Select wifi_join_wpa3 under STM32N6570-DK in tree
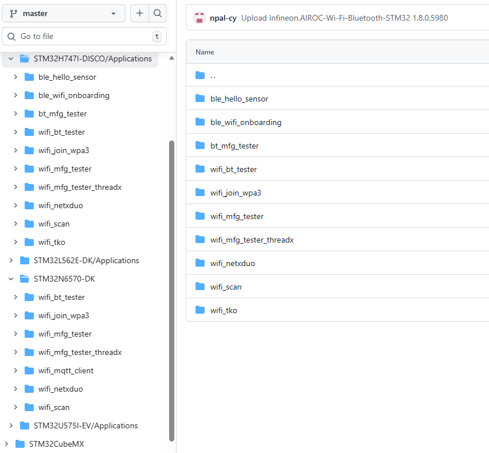The image size is (489, 453). point(64,315)
